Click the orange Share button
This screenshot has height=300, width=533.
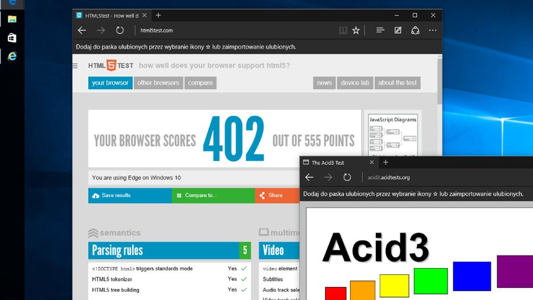(277, 195)
